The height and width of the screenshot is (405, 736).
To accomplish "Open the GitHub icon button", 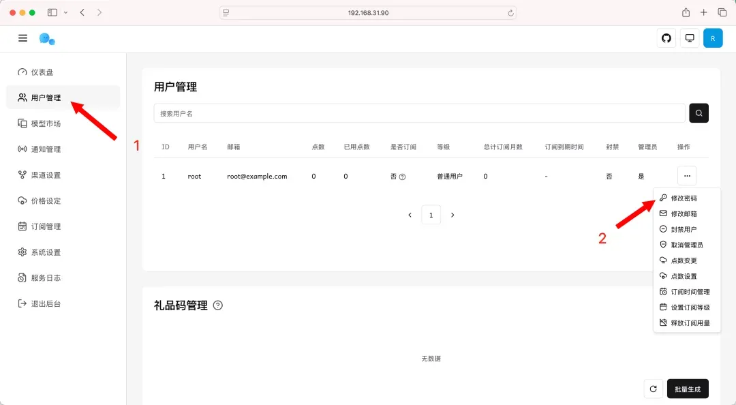I will tap(666, 38).
